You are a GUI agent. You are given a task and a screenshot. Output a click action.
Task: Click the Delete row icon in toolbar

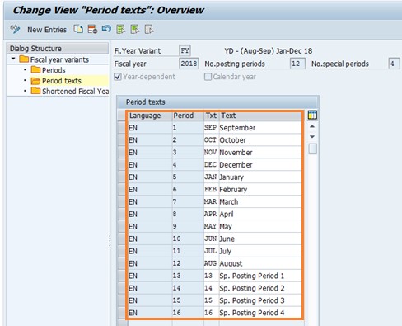click(x=92, y=29)
